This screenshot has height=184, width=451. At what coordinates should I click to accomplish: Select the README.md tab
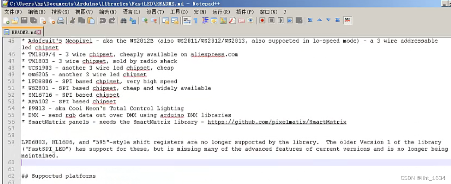click(23, 32)
